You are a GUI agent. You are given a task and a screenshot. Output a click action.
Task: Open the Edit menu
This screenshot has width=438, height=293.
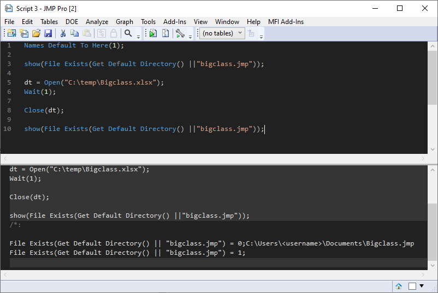pyautogui.click(x=27, y=22)
